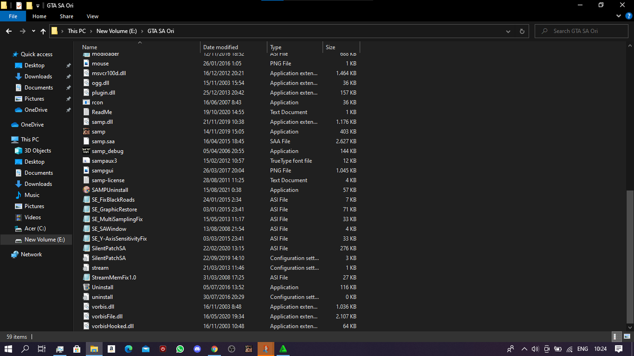634x356 pixels.
Task: Select the SilentPatchSA ASI file name
Action: [x=108, y=248]
